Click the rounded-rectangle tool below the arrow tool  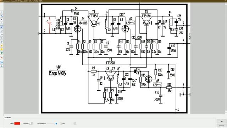[x=1, y=23]
